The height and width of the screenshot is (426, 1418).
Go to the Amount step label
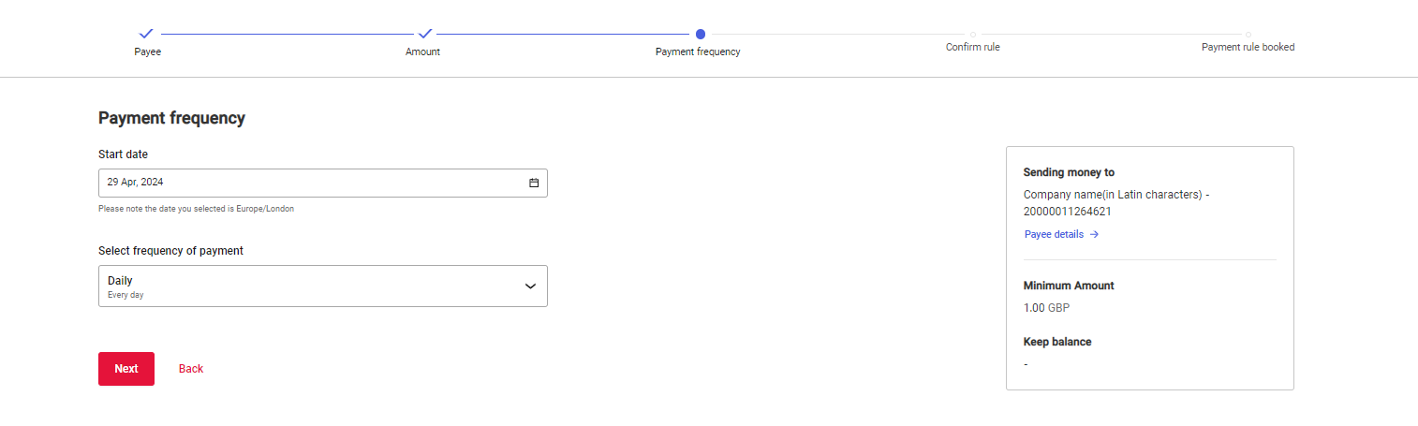pos(422,52)
